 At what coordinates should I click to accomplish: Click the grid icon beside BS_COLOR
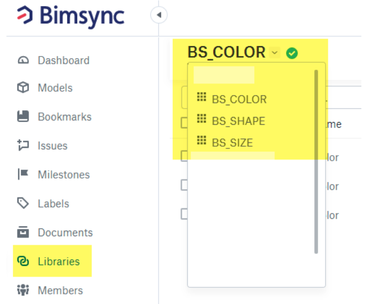(x=201, y=97)
